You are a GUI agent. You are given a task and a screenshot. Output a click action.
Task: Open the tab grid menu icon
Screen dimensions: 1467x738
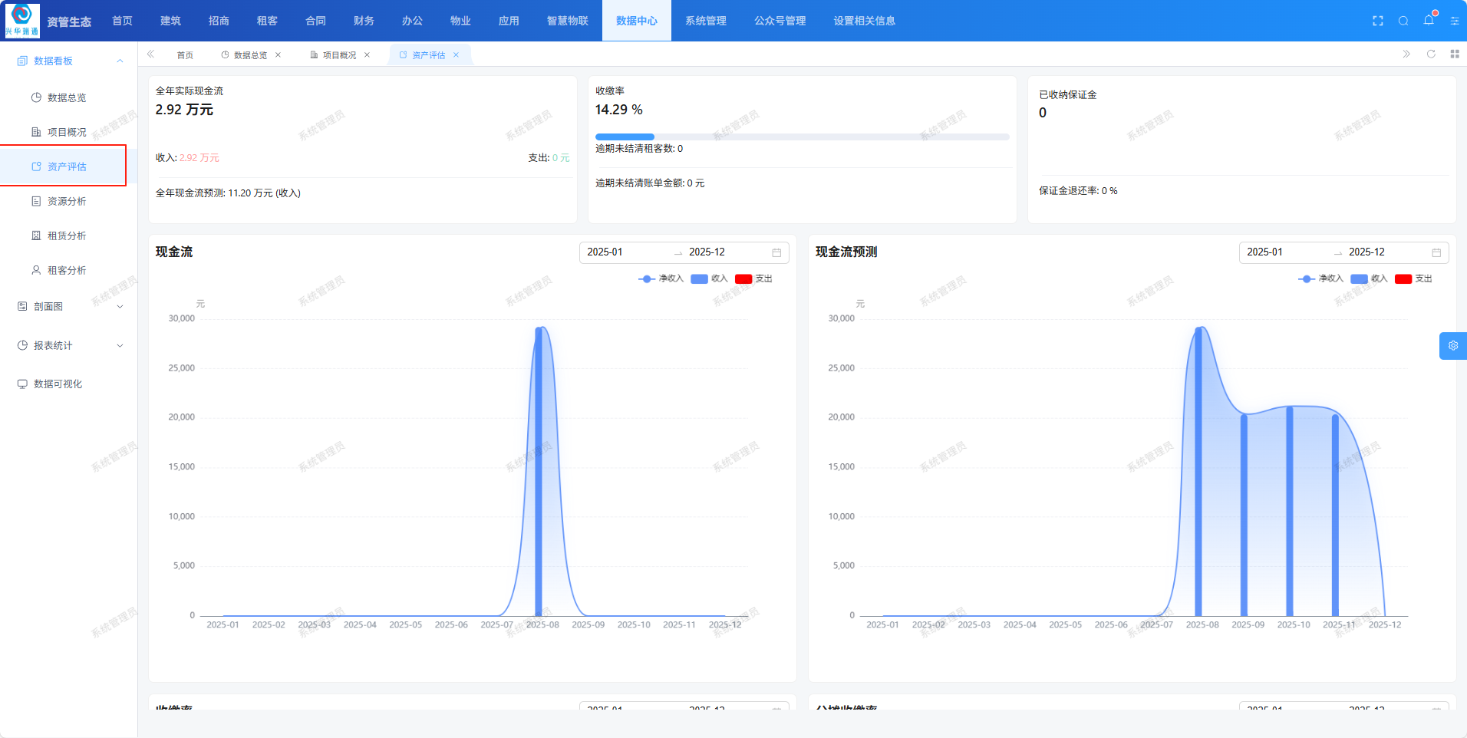pos(1454,54)
